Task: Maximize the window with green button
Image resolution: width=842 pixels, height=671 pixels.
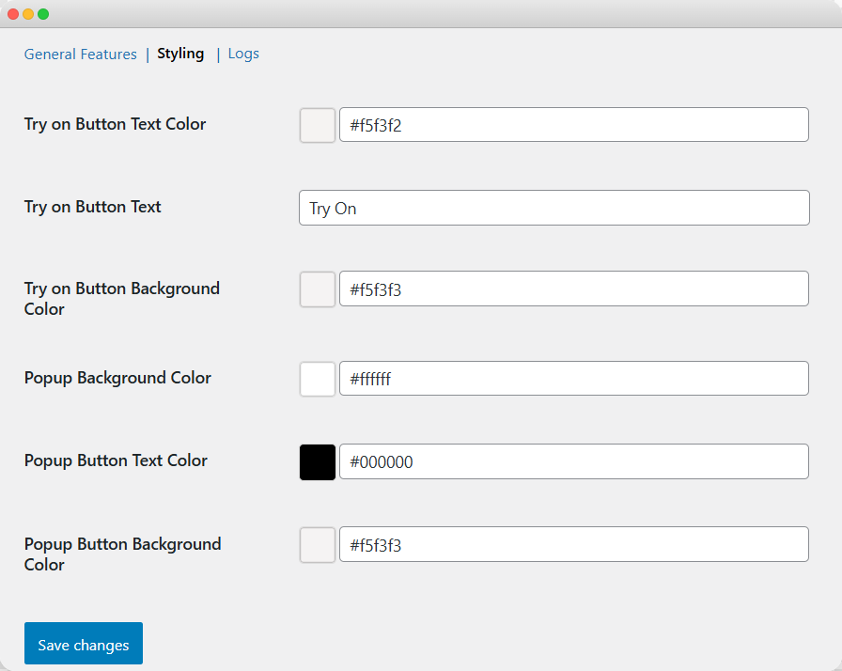Action: click(x=43, y=14)
